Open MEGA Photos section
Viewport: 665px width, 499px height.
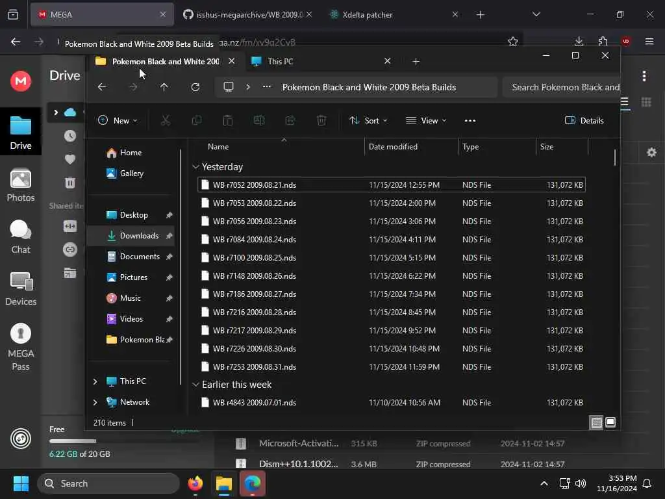[20, 185]
